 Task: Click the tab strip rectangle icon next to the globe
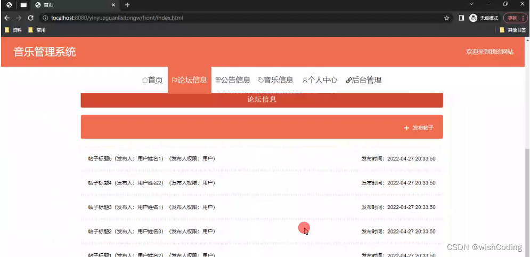click(x=23, y=5)
